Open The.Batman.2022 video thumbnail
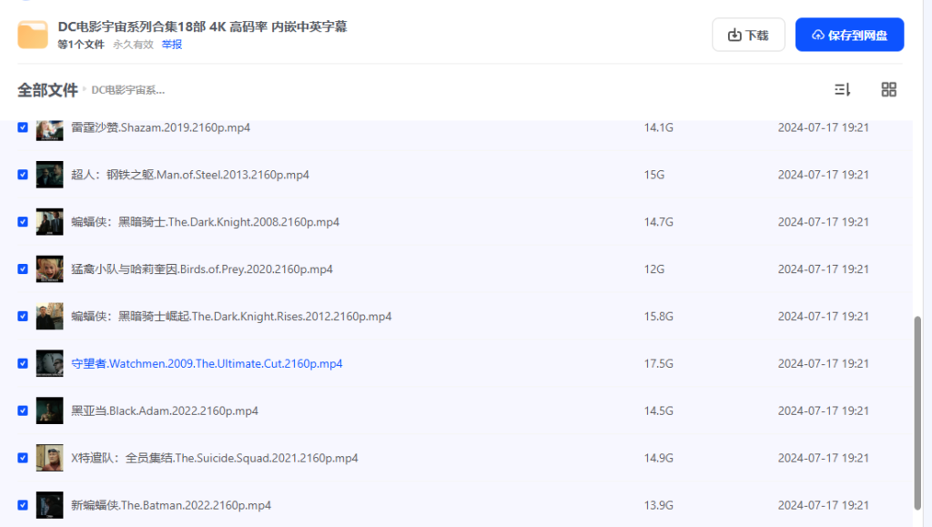Screen dimensions: 932x527 click(49, 505)
